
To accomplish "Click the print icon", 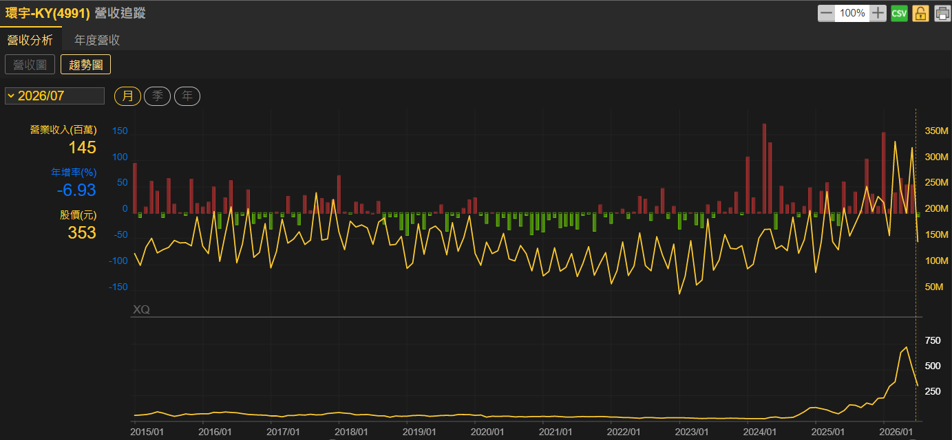I will (942, 13).
